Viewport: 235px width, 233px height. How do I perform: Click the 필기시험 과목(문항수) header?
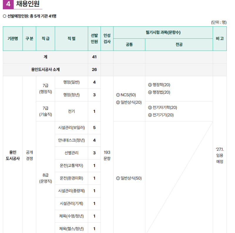pyautogui.click(x=163, y=33)
